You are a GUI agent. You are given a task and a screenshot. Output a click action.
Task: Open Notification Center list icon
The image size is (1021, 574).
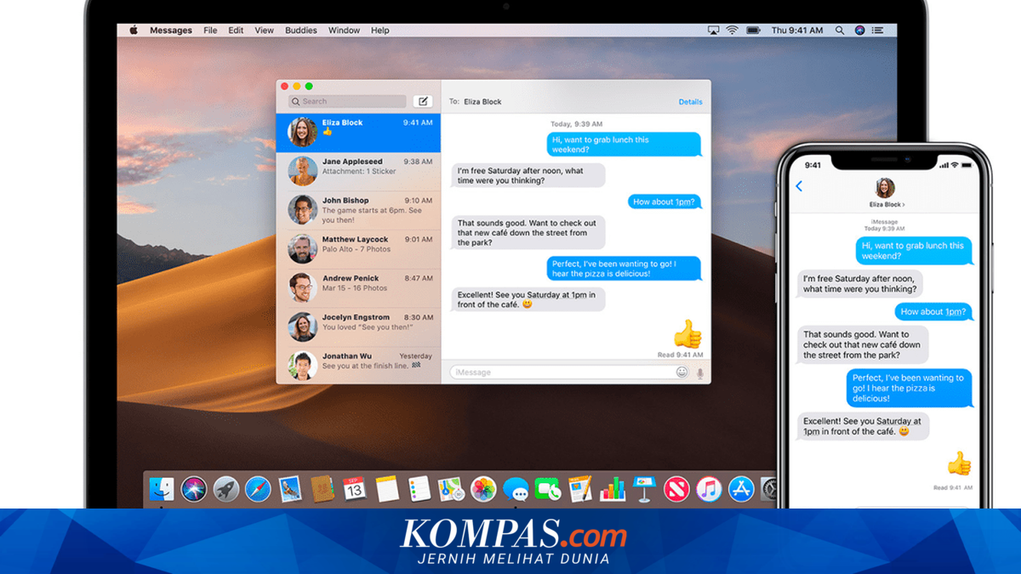click(879, 31)
